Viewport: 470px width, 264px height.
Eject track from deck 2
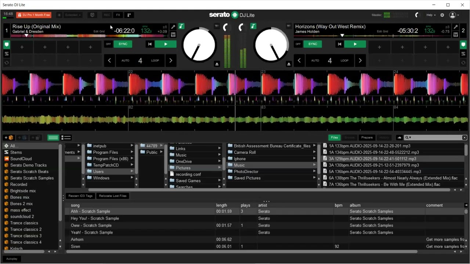point(289,64)
